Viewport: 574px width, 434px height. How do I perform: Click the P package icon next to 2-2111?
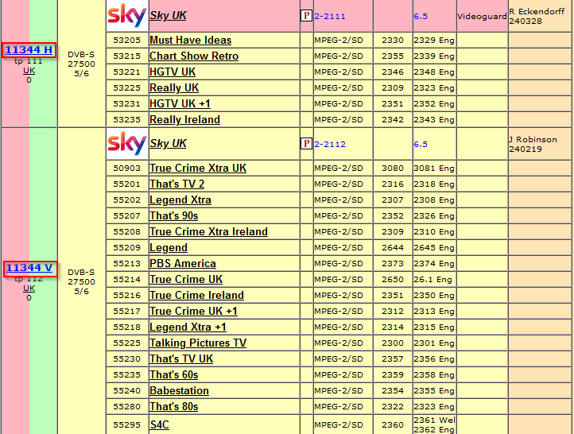click(x=306, y=16)
